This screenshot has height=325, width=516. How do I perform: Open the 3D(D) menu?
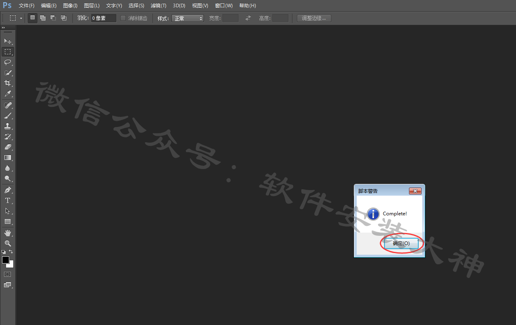click(x=179, y=6)
